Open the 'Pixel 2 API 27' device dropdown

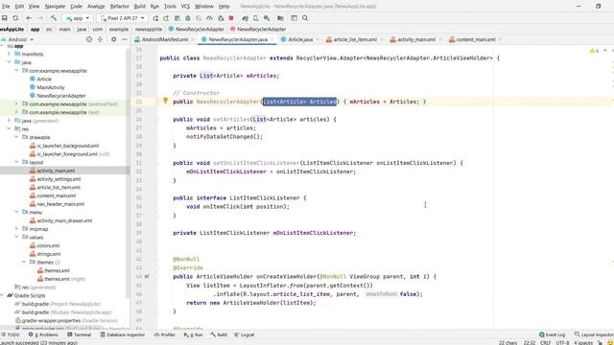click(x=123, y=18)
